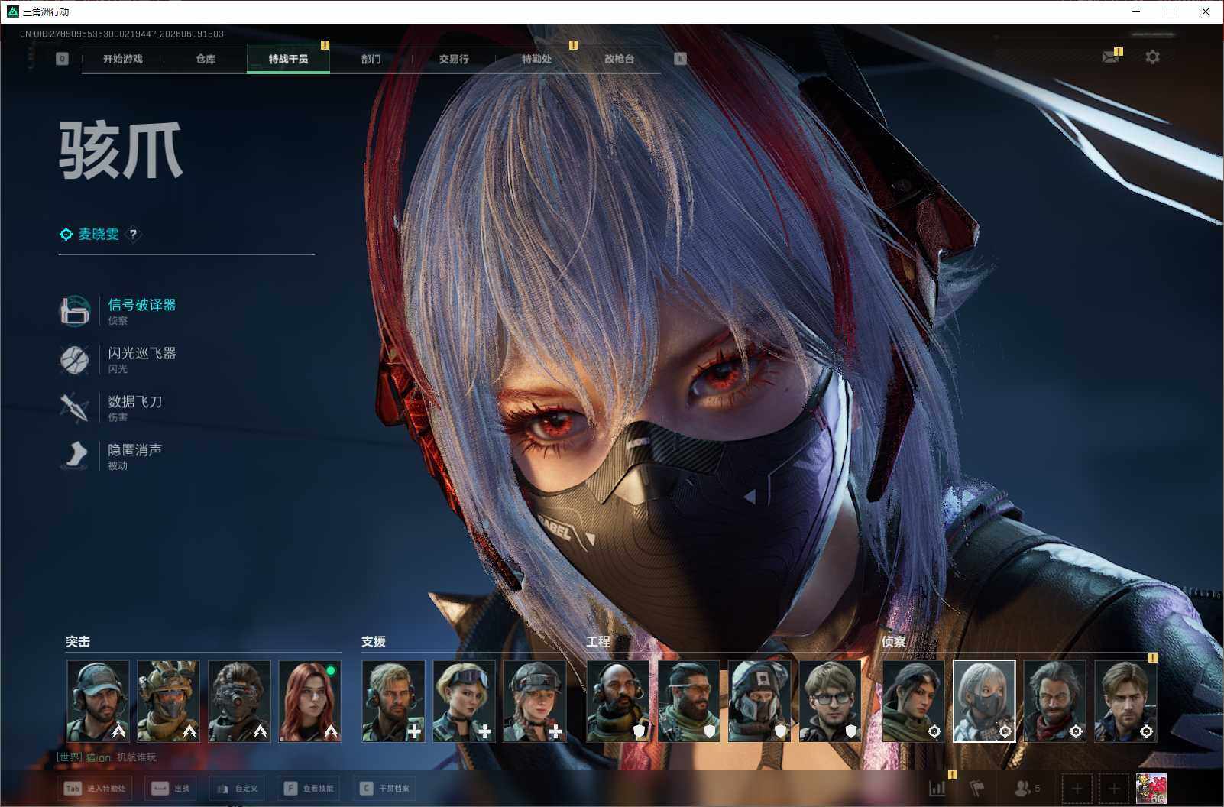Viewport: 1224px width, 807px height.
Task: Select the masked silver-haired 侦察 operator
Action: [x=984, y=701]
